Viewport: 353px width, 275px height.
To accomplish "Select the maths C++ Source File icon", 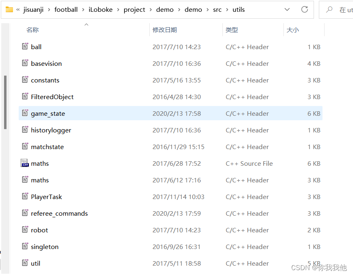I will (25, 163).
